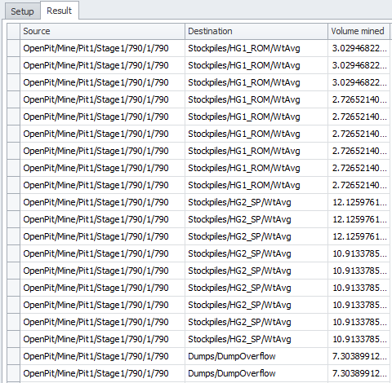Select first 2.72652140 volume mined cell
The width and height of the screenshot is (392, 383).
359,99
